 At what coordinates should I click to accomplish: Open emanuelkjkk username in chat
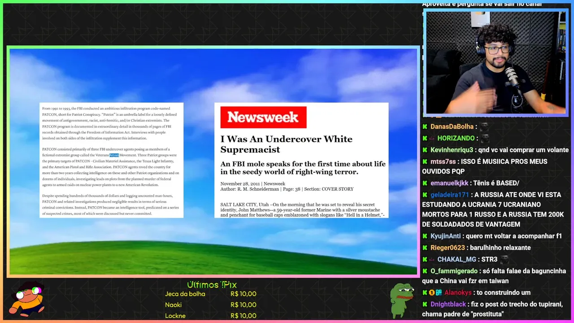click(449, 183)
